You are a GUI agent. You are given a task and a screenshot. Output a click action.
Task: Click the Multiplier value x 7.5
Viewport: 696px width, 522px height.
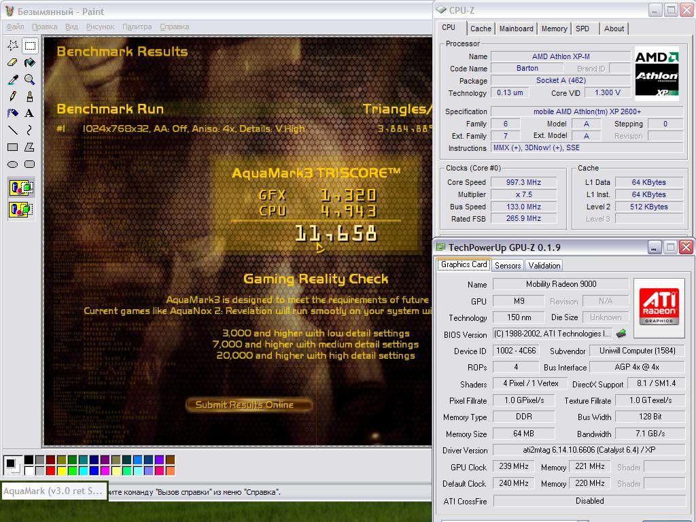[x=523, y=194]
